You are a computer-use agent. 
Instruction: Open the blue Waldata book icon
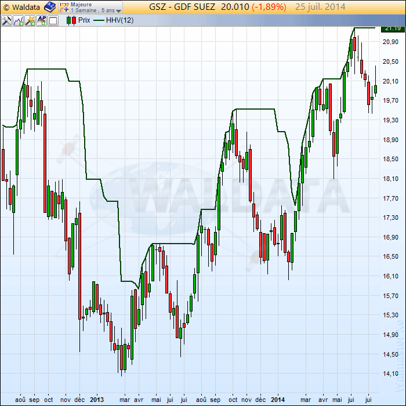(49, 7)
